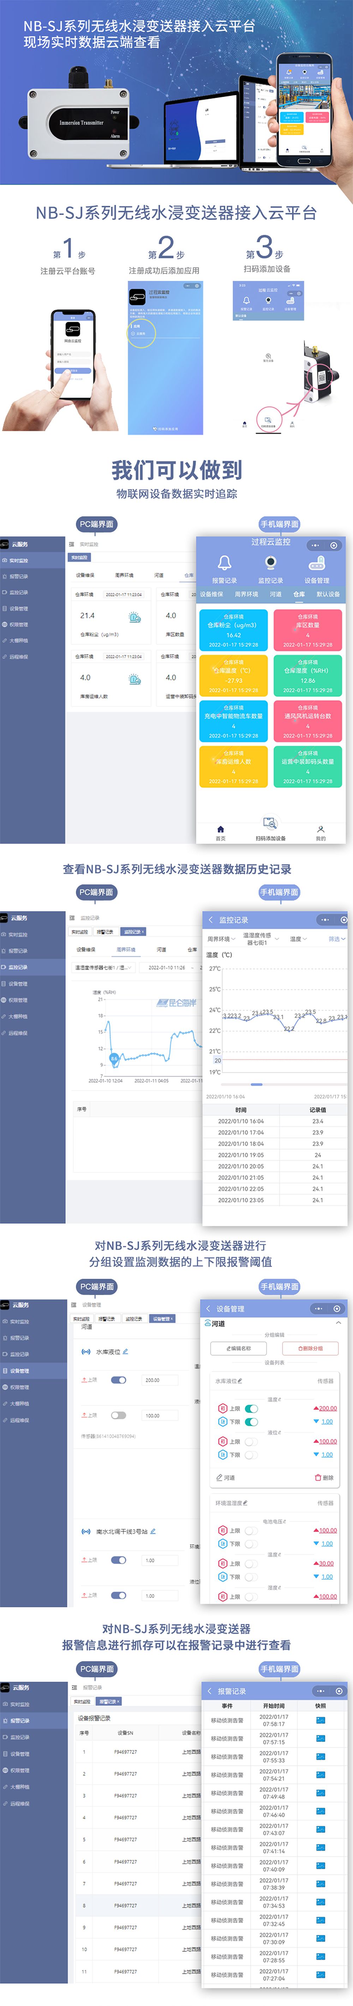Select 仓库 tab in mobile monitor
353x2006 pixels.
[299, 594]
